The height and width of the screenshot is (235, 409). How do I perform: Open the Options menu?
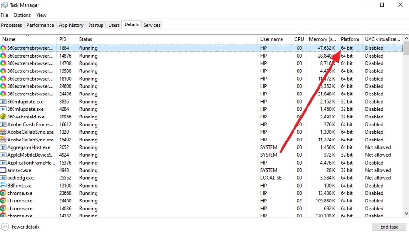tap(22, 15)
